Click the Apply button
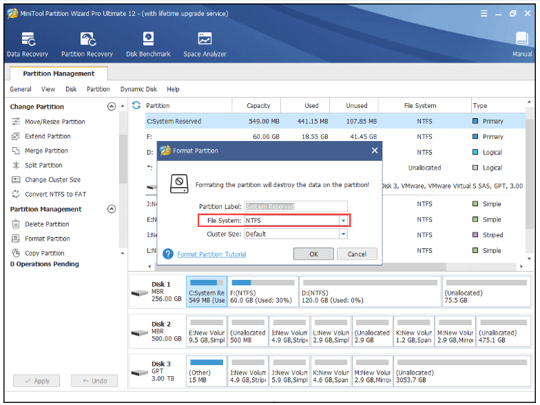 coord(37,381)
